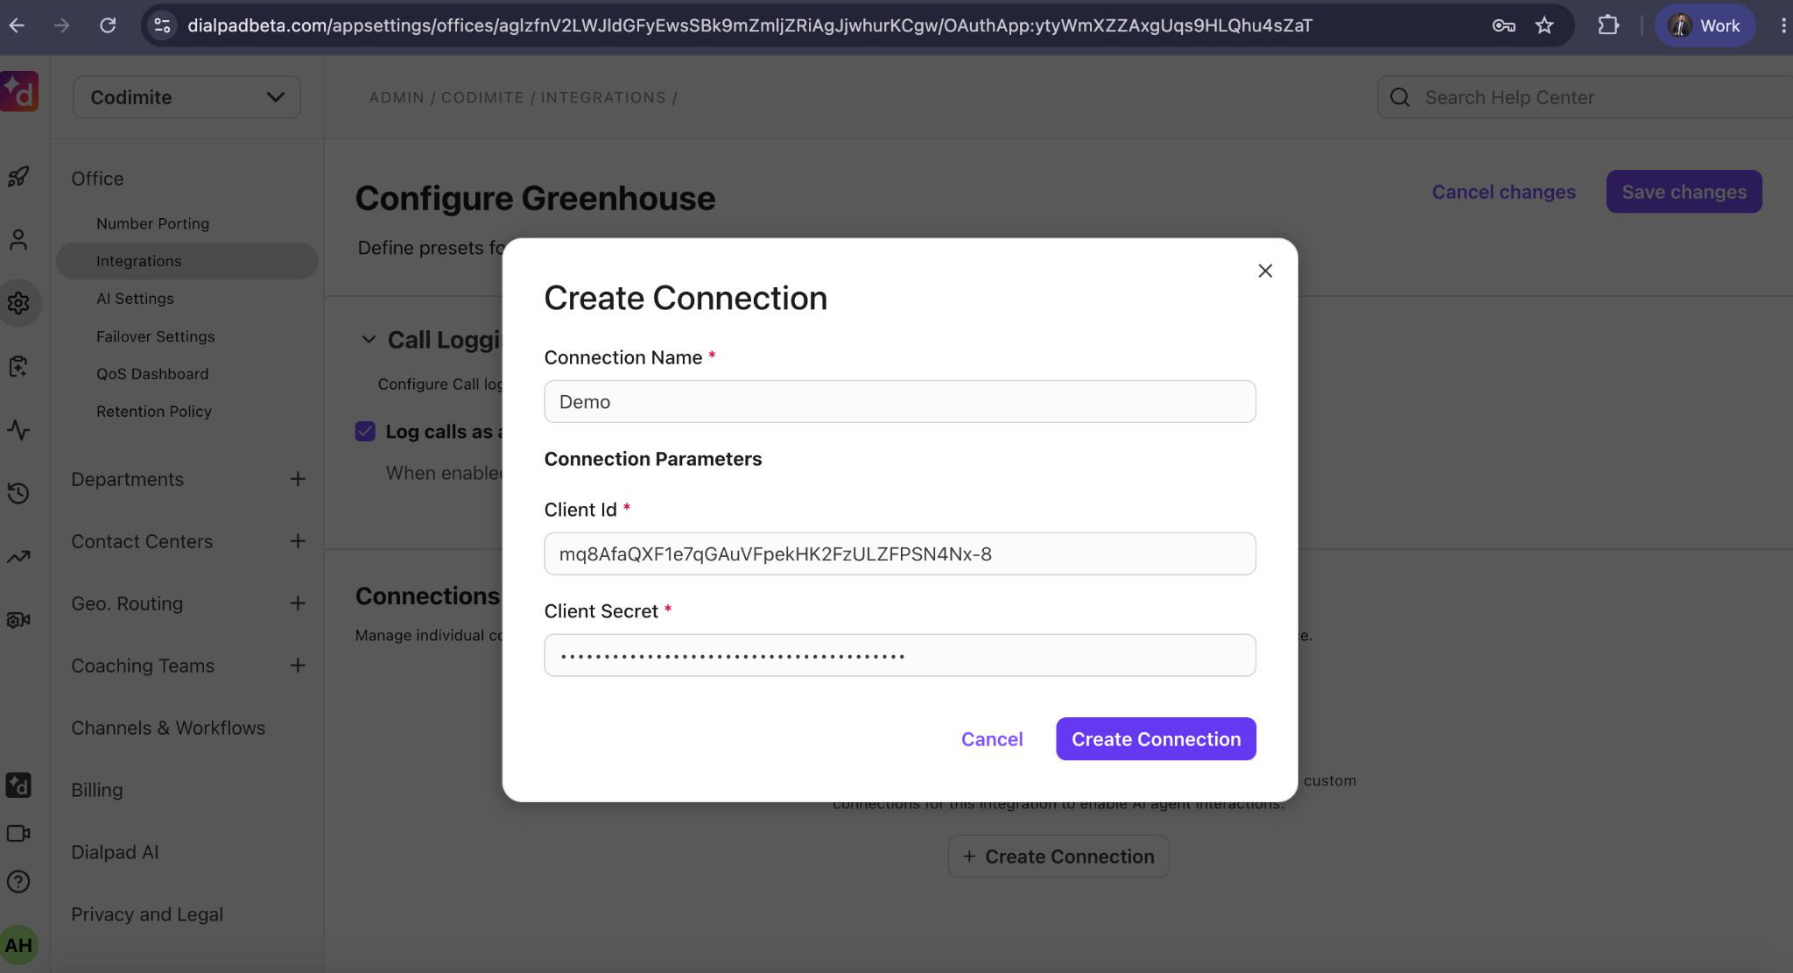Open the history clock icon in sidebar

point(18,493)
